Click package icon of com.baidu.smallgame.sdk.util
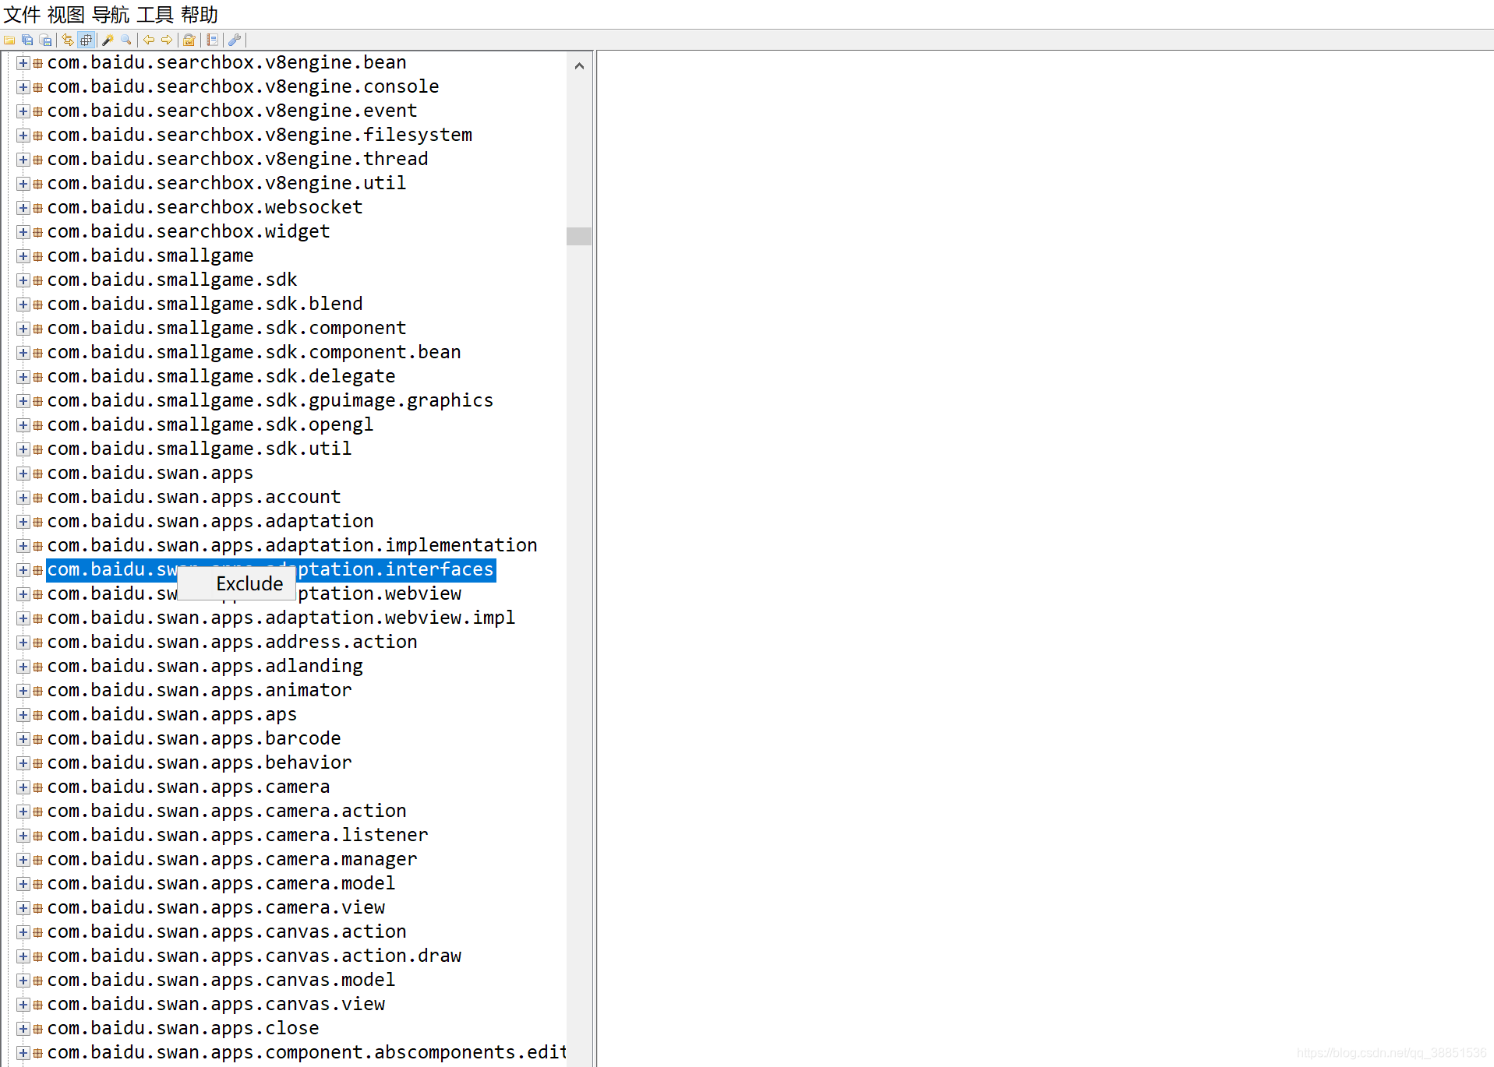The image size is (1494, 1067). [37, 449]
